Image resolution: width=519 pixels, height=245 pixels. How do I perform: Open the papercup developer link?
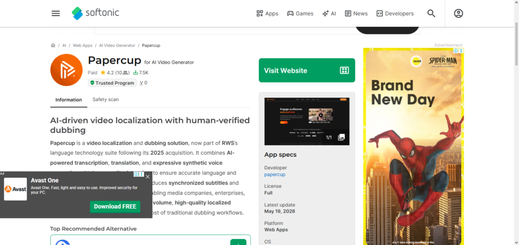point(275,174)
